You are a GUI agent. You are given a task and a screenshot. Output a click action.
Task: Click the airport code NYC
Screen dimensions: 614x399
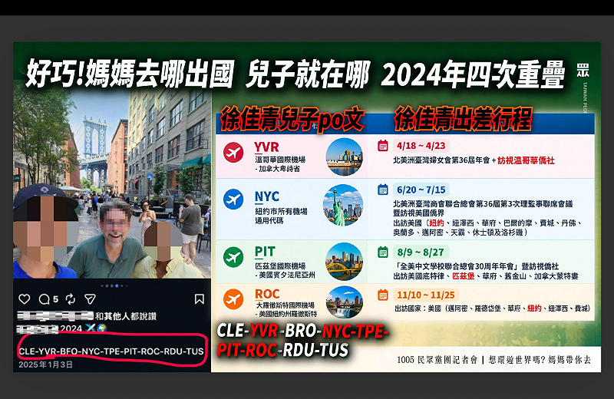pyautogui.click(x=267, y=196)
